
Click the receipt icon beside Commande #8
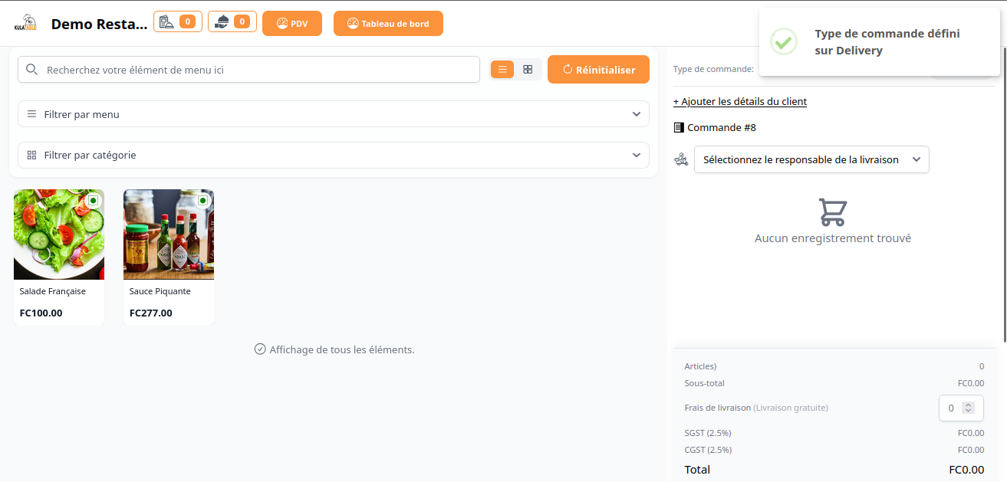point(678,128)
